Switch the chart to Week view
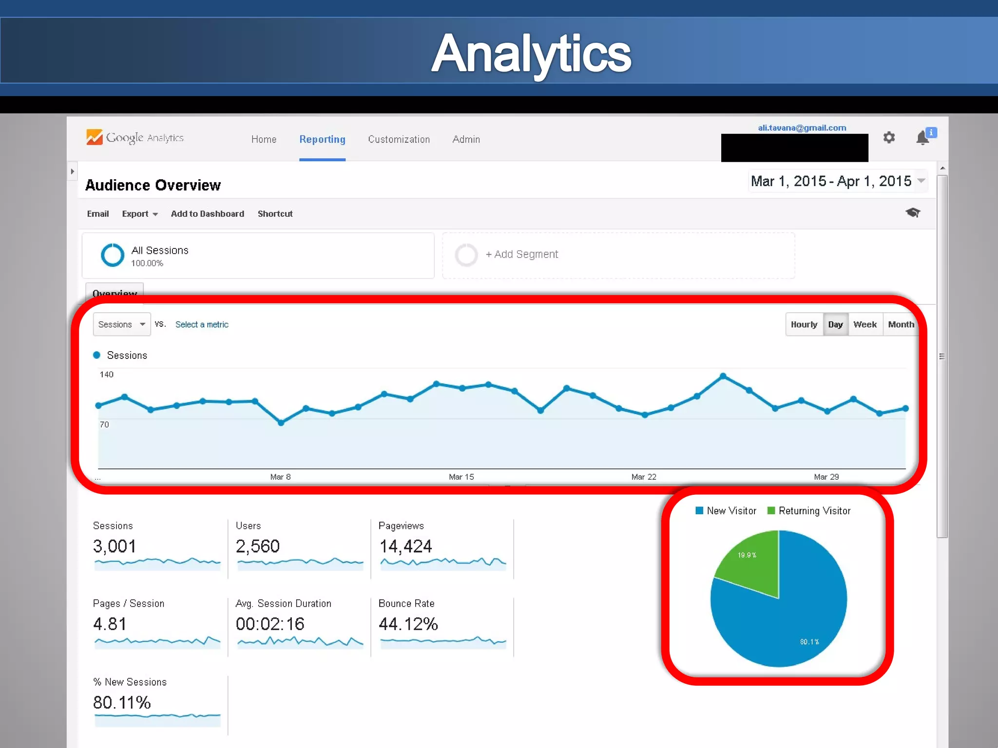Image resolution: width=998 pixels, height=748 pixels. [864, 324]
